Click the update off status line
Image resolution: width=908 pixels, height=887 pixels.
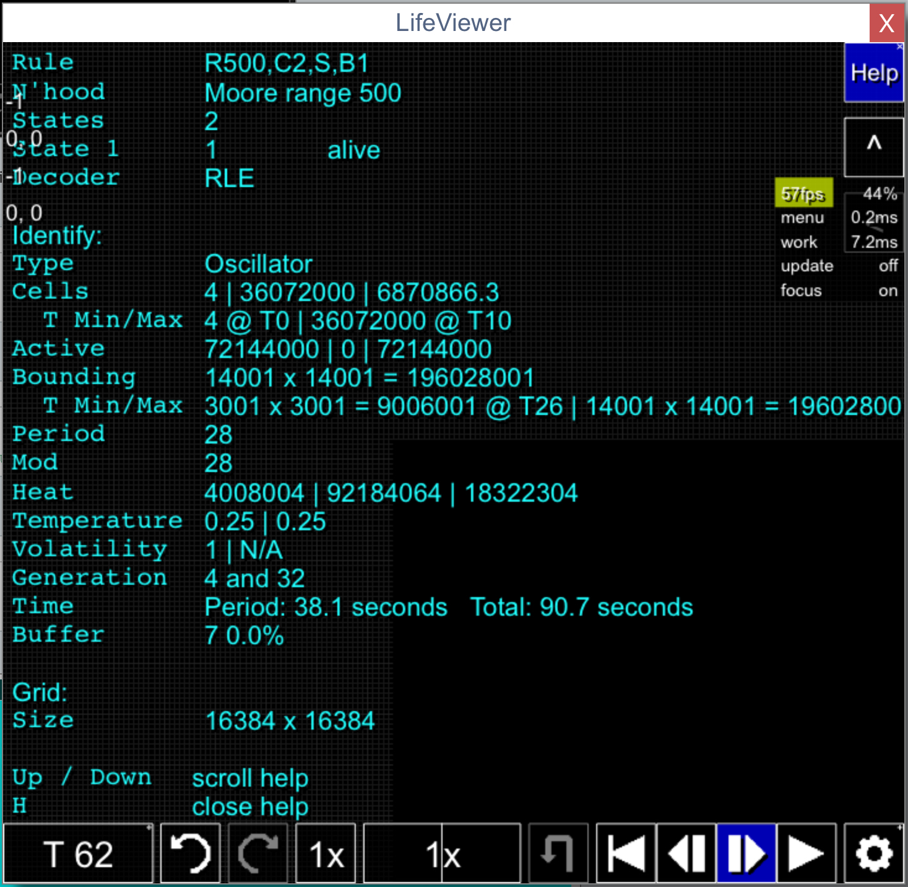click(x=839, y=266)
